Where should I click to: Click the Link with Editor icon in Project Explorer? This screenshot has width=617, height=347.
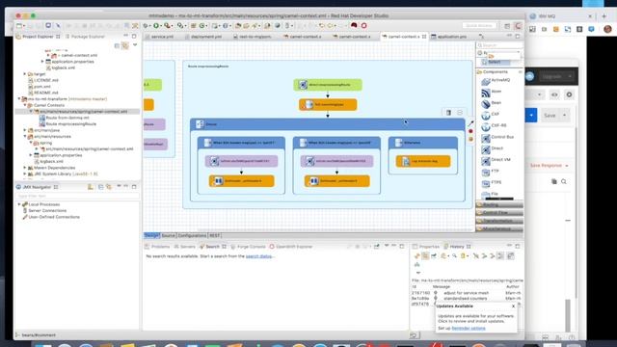pyautogui.click(x=125, y=45)
